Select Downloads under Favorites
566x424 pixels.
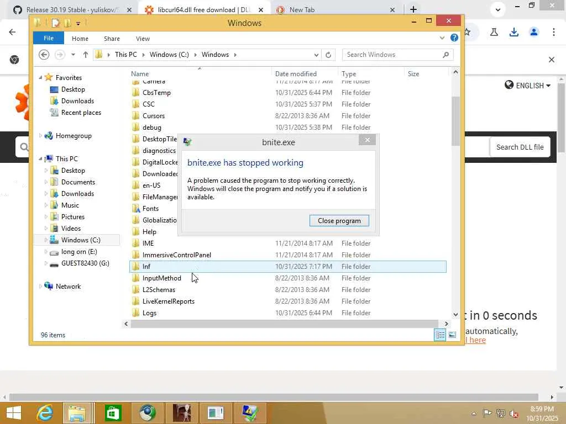coord(77,101)
